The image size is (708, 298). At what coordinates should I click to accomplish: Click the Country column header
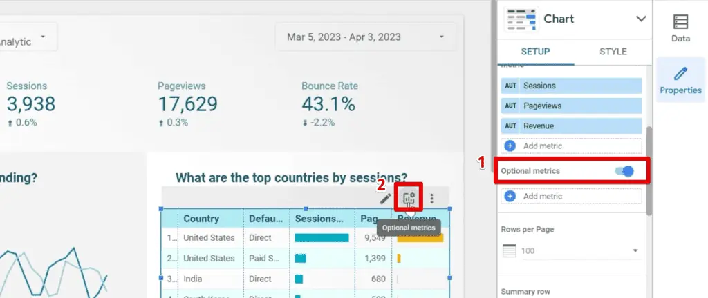(x=201, y=219)
